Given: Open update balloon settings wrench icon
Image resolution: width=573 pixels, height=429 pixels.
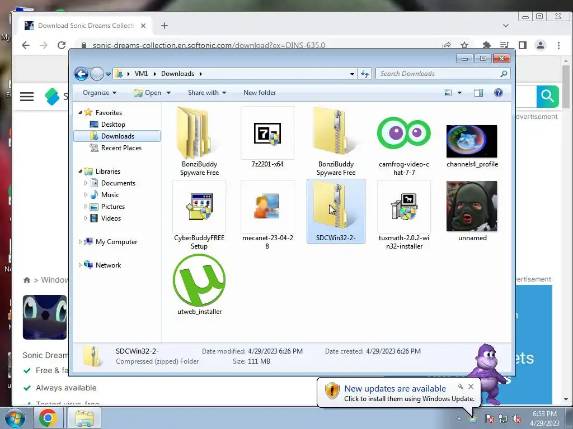Looking at the screenshot, I should click(x=461, y=387).
